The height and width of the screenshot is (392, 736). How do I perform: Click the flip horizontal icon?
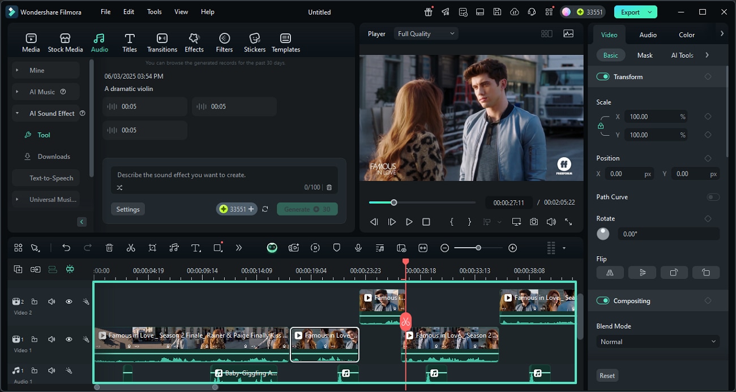pos(610,272)
